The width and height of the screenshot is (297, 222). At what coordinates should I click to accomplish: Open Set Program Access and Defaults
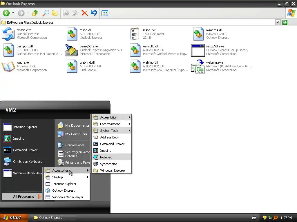73,154
